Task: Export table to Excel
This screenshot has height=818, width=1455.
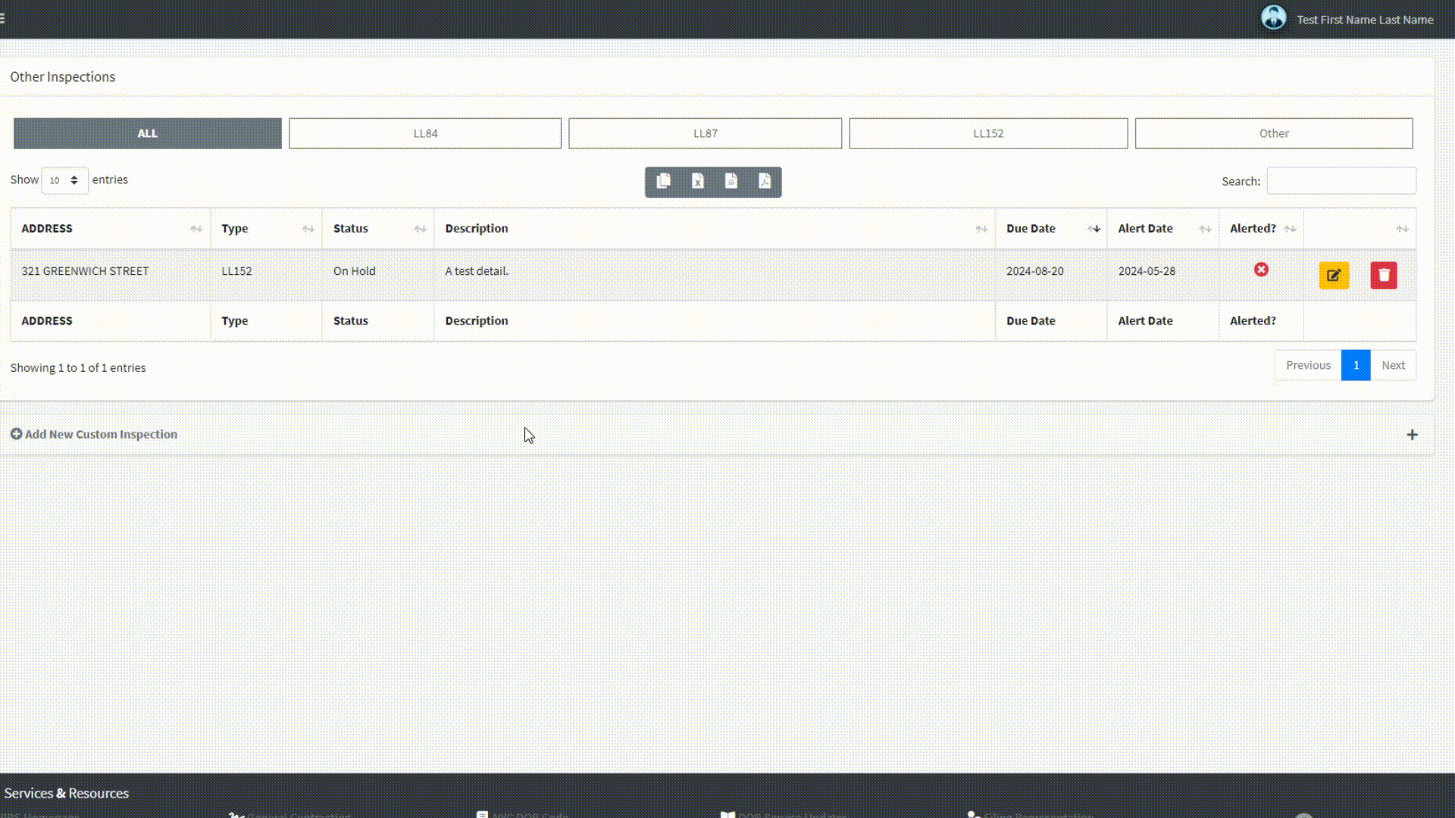Action: click(x=697, y=181)
